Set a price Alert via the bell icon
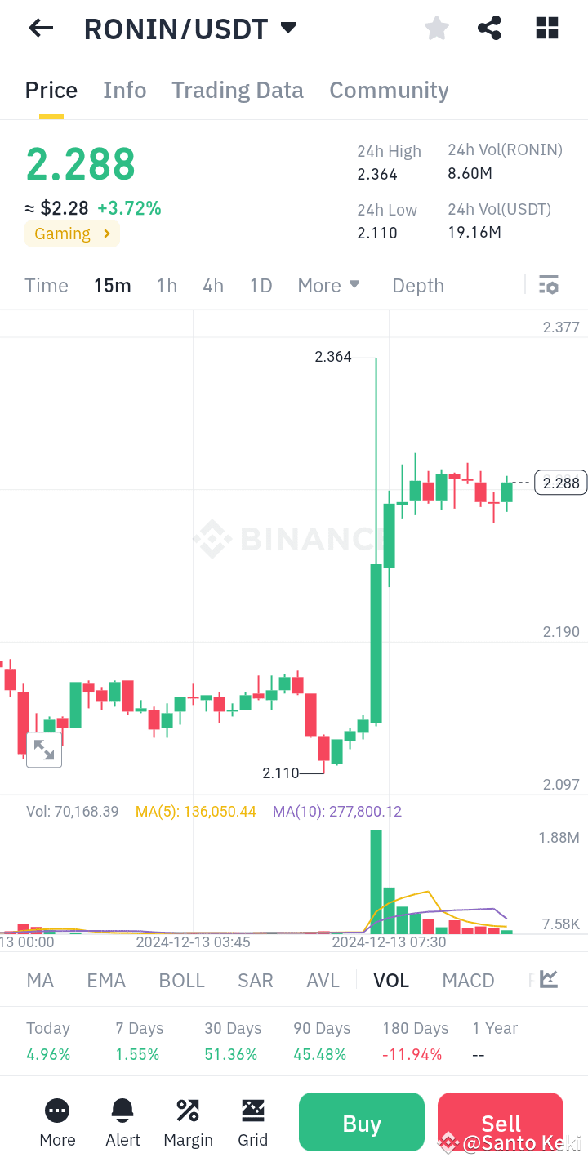Screen dimensions: 588x1162 click(x=122, y=1110)
